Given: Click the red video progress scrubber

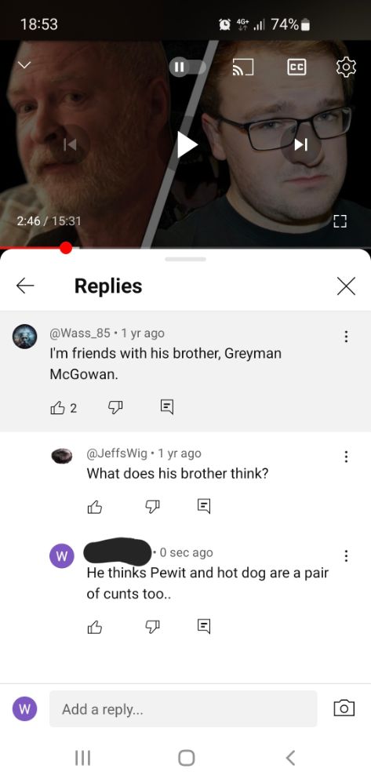Looking at the screenshot, I should tap(66, 248).
